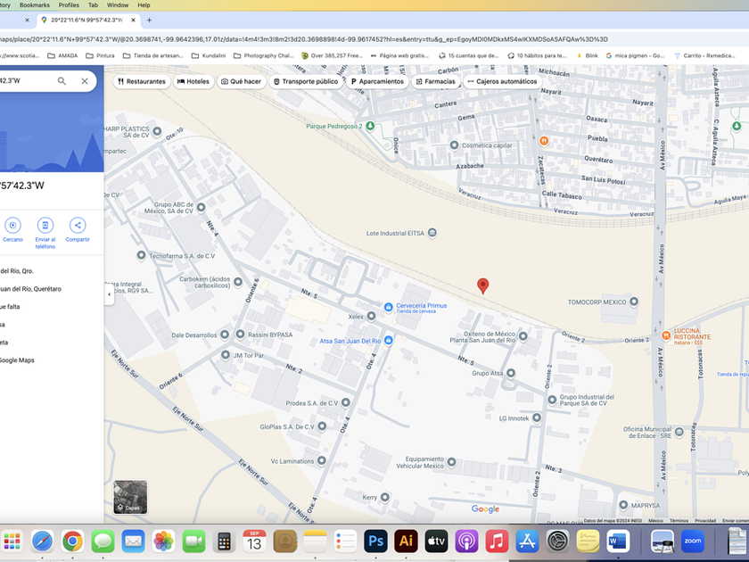The image size is (749, 562).
Task: Filter map by Hoteles
Action: pos(193,81)
